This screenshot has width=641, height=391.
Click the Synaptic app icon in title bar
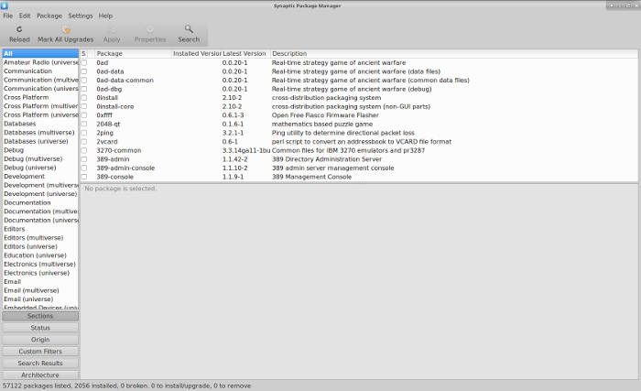pos(4,5)
